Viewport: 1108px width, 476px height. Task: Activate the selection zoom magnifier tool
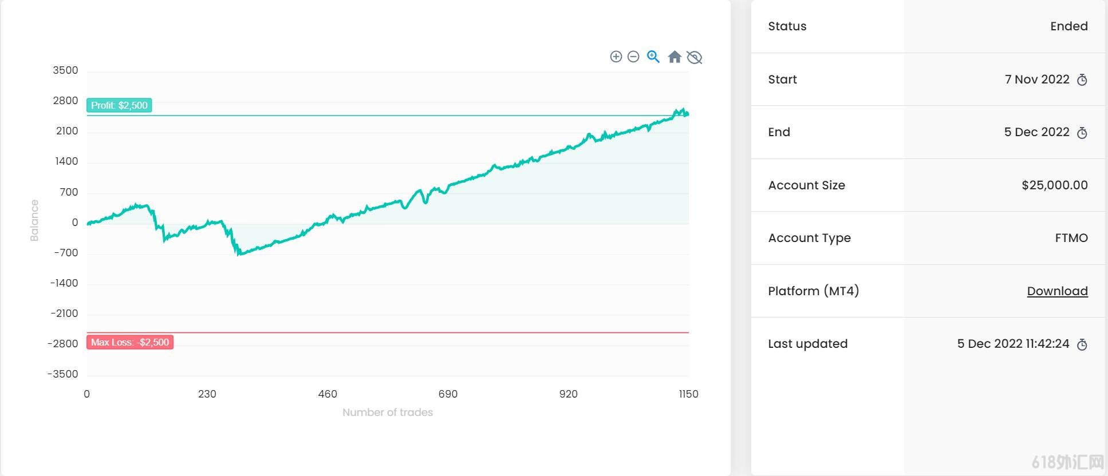(653, 57)
